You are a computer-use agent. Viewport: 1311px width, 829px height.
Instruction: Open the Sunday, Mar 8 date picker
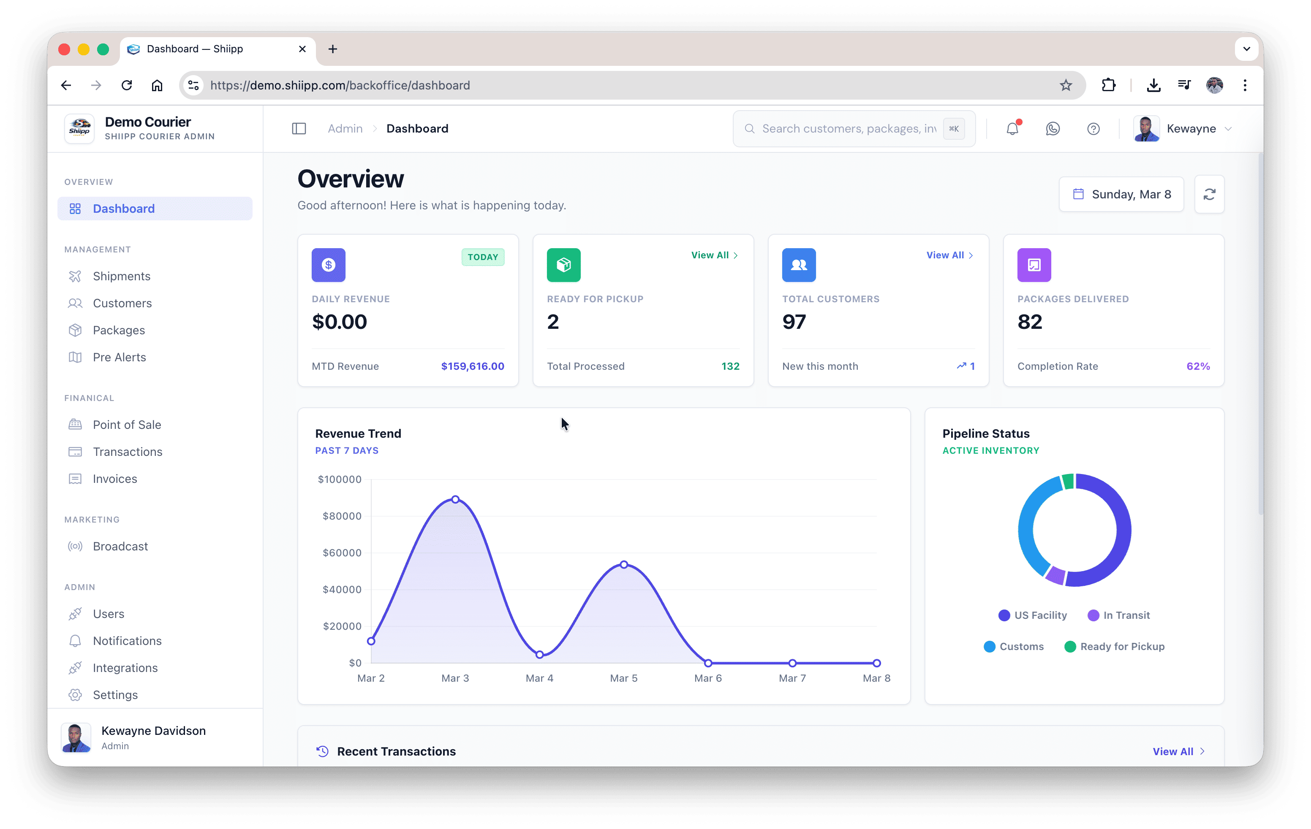[1121, 194]
